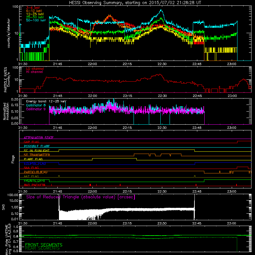Click the 'Energy band: 12-25 keV' label
The height and width of the screenshot is (255, 255).
tap(46, 101)
